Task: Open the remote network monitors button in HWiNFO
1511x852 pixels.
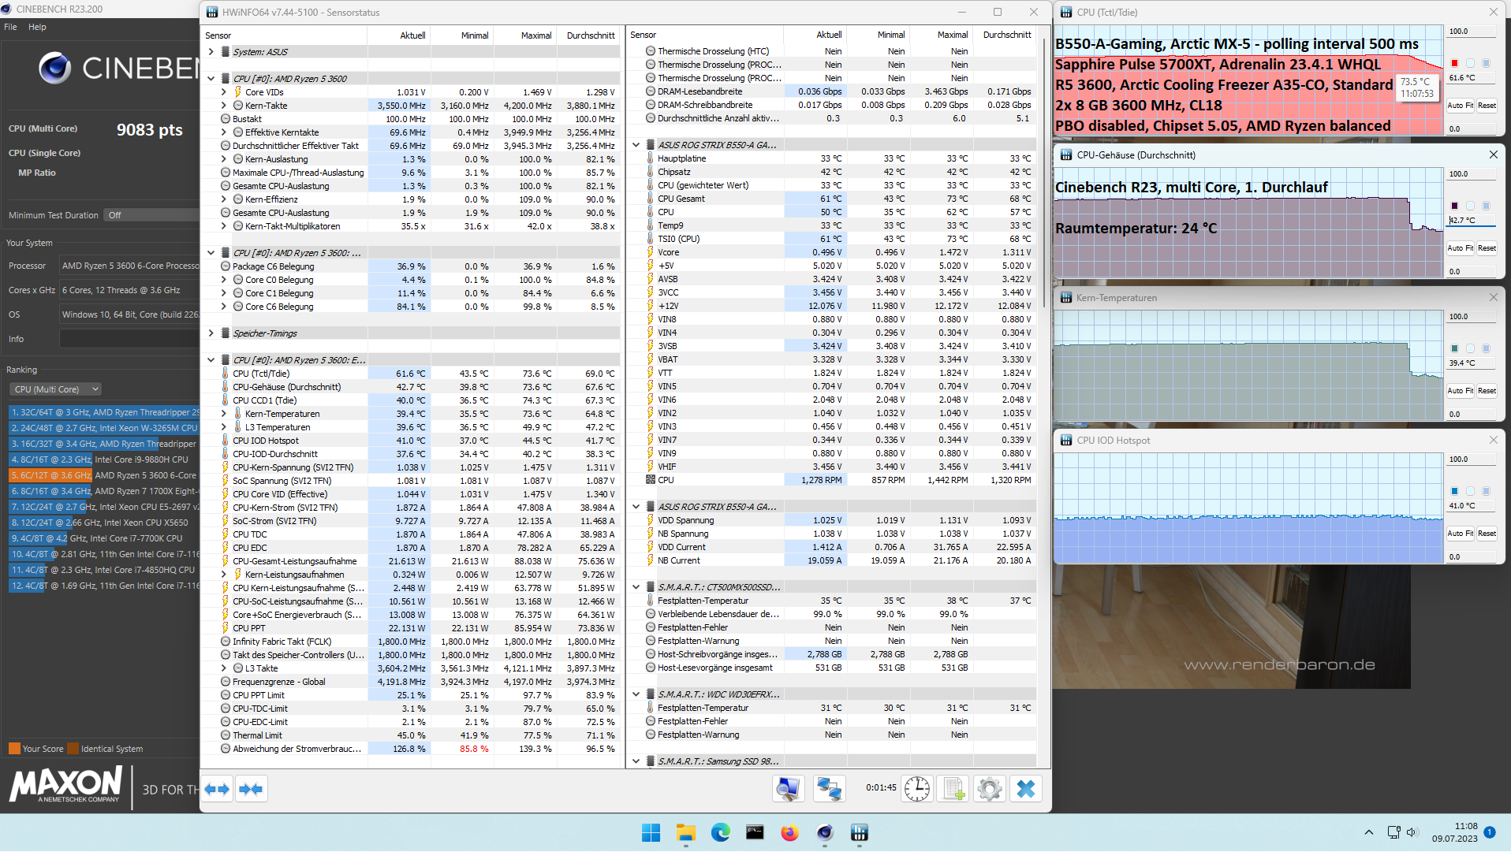Action: pyautogui.click(x=829, y=789)
